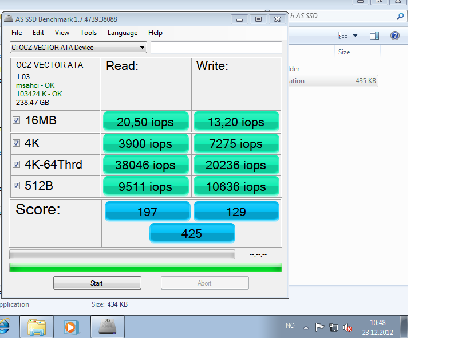Click the Abort button
This screenshot has width=458, height=344.
pos(205,283)
